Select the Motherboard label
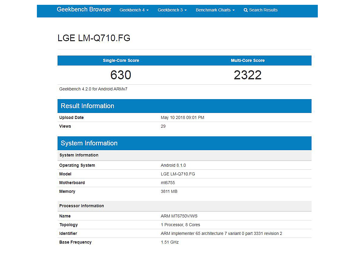355x255 pixels. tap(72, 183)
